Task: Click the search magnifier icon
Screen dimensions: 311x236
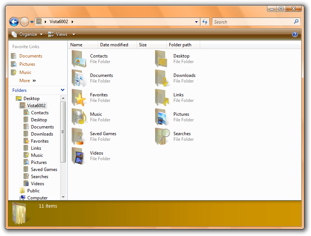Action: pos(296,22)
